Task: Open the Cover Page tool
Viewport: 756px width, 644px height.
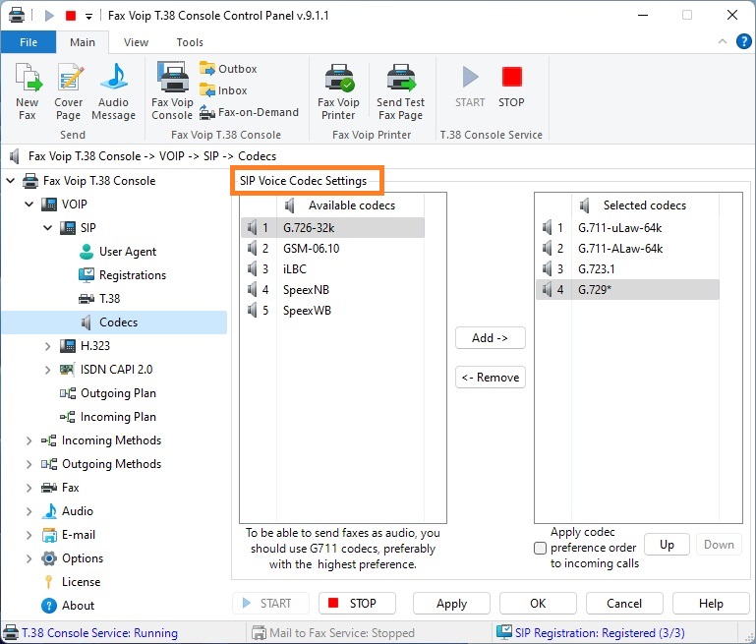Action: [x=69, y=91]
